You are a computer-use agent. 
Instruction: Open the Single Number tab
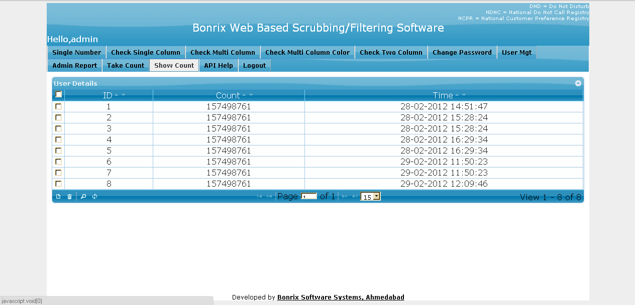point(76,52)
